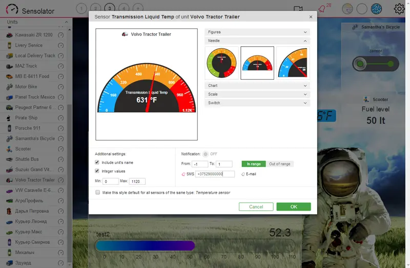Click the SMS bell icon
The height and width of the screenshot is (268, 410).
(x=183, y=174)
